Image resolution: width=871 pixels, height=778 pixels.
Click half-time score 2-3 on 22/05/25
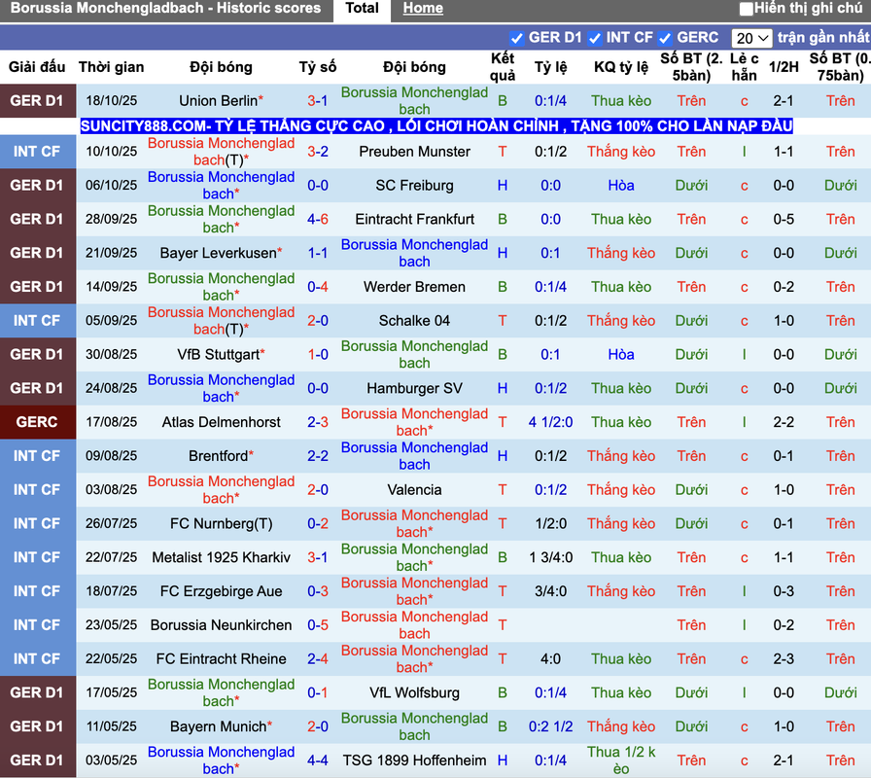tap(784, 659)
